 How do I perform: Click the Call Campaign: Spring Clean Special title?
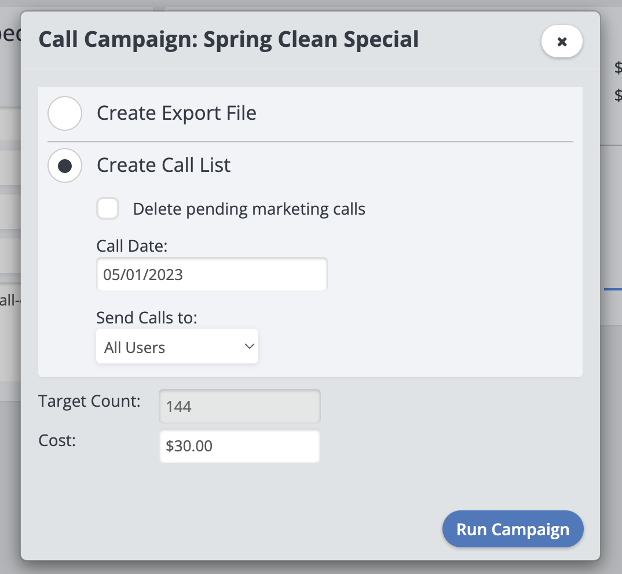228,41
